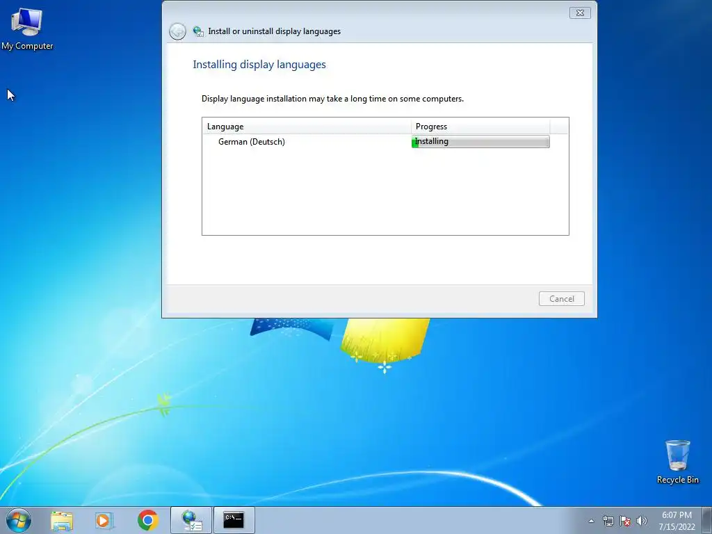Launch Windows Media Player from taskbar
This screenshot has width=712, height=534.
(104, 520)
